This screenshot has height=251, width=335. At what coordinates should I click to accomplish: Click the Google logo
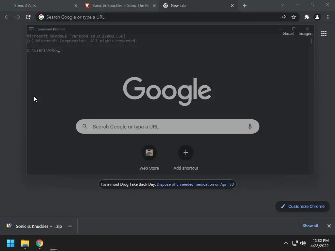click(167, 91)
